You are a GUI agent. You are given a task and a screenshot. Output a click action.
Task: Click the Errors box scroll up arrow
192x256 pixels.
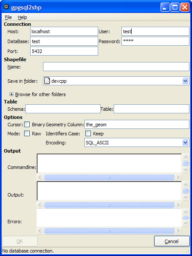[186, 212]
